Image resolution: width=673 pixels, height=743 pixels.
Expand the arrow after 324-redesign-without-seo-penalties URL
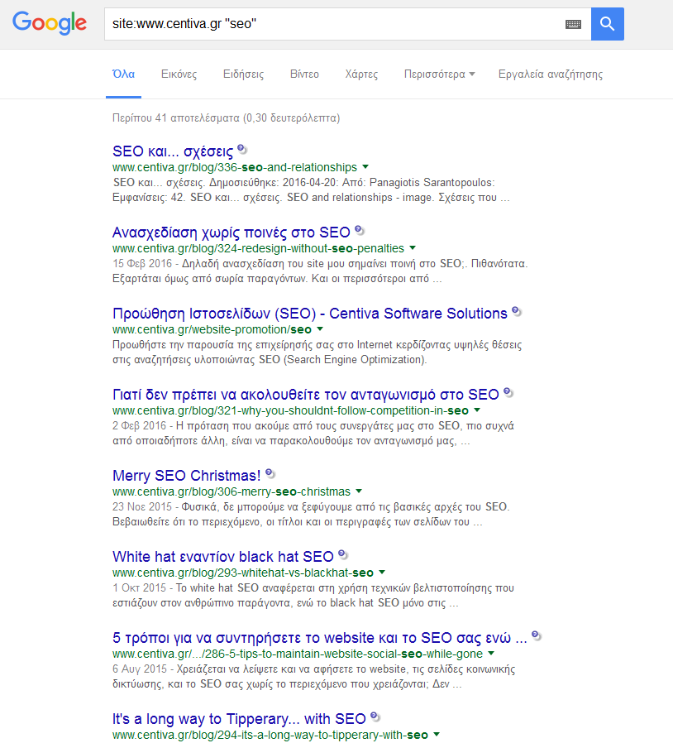pos(413,248)
